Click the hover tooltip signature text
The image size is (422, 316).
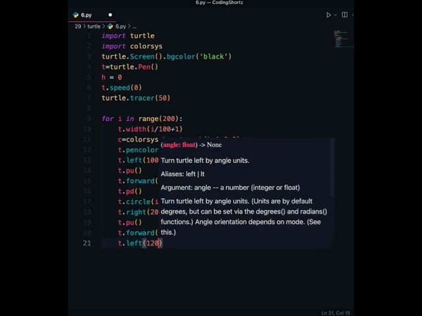click(x=191, y=145)
